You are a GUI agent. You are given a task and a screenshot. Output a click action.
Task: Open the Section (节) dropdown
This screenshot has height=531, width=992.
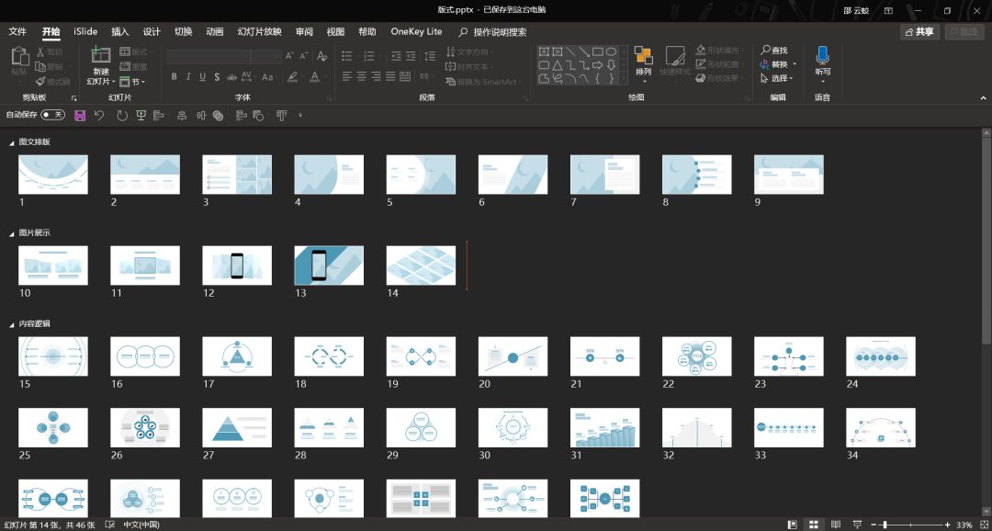point(133,81)
